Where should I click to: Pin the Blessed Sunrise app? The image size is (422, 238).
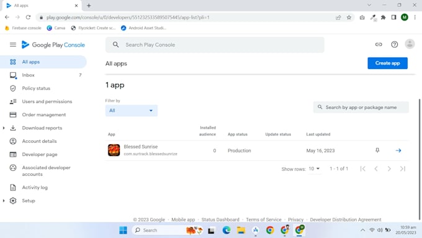(377, 150)
